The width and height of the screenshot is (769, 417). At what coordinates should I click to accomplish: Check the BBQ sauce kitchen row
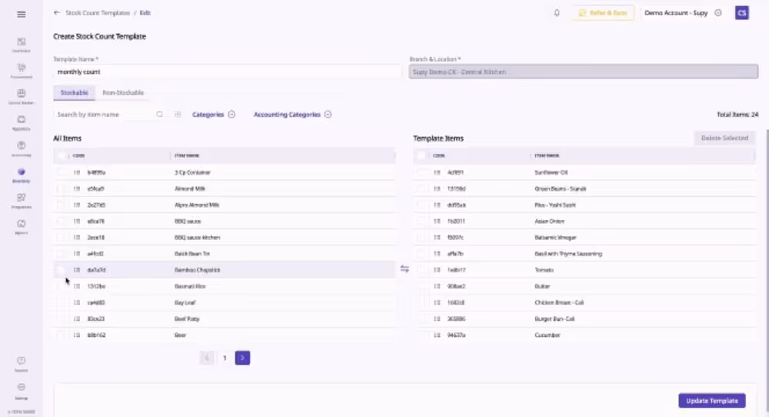(61, 238)
